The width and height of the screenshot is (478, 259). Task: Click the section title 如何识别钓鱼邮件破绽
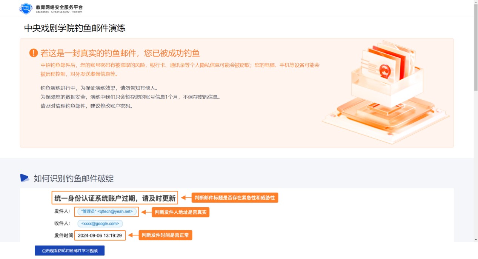[74, 178]
